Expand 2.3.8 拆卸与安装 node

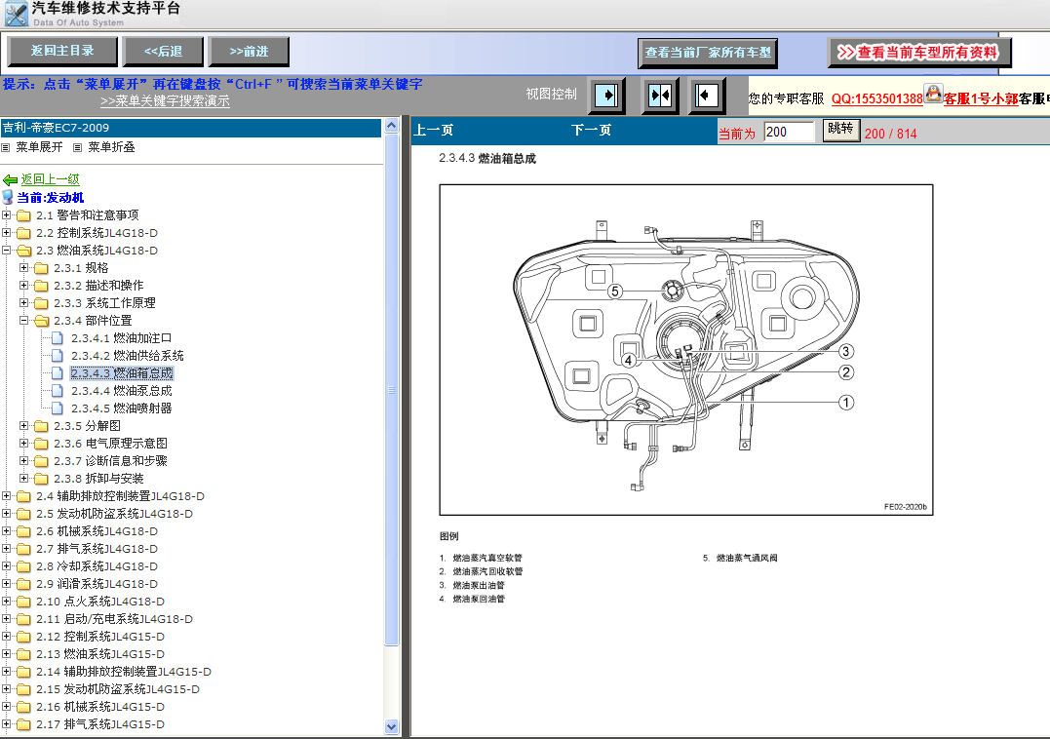point(24,479)
